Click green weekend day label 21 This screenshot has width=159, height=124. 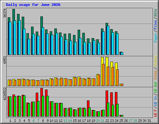click(102, 121)
